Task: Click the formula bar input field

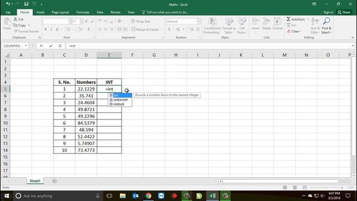Action: (x=208, y=46)
